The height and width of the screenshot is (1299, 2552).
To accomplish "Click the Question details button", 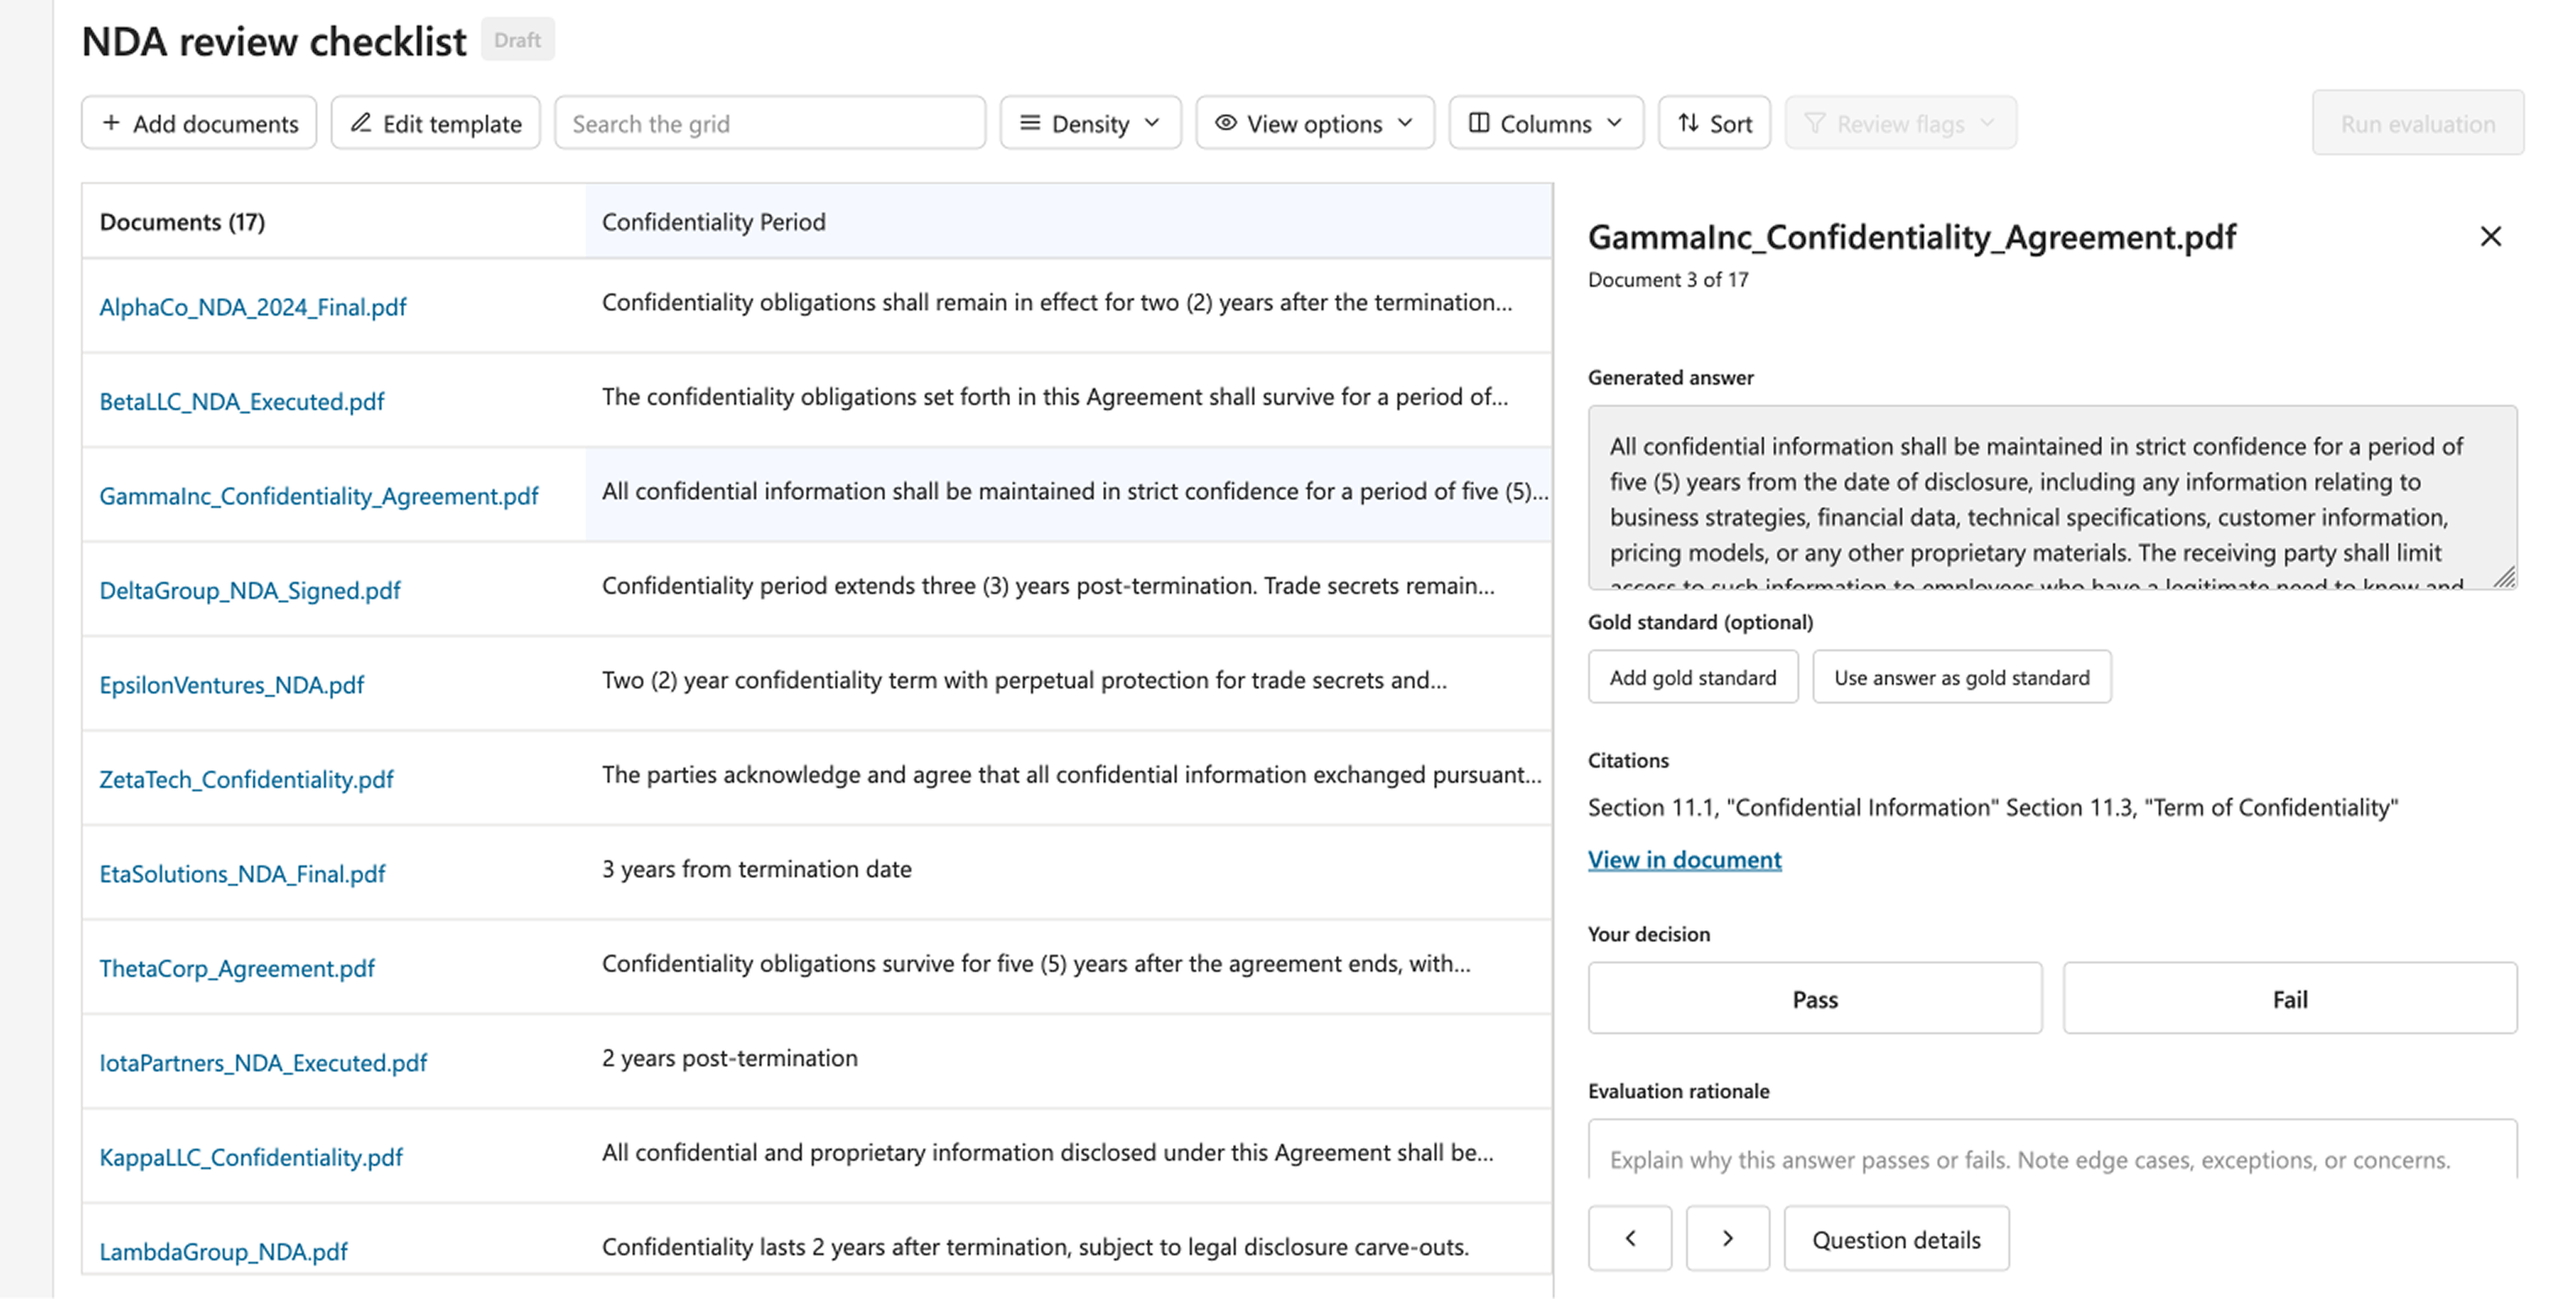I will click(1895, 1237).
